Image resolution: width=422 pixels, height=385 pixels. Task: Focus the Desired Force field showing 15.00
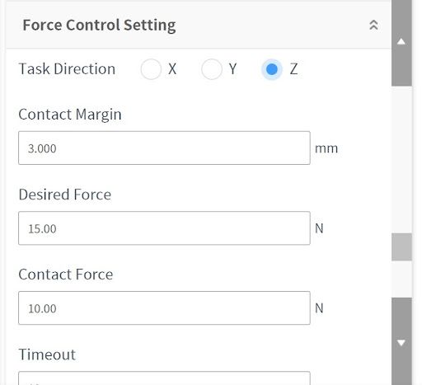coord(164,228)
